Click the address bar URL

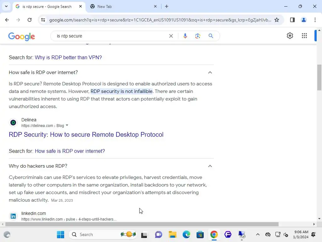click(160, 20)
